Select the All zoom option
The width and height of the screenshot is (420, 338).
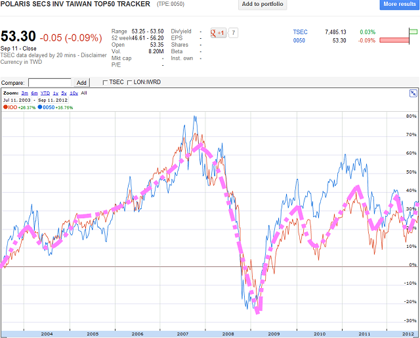tap(84, 93)
